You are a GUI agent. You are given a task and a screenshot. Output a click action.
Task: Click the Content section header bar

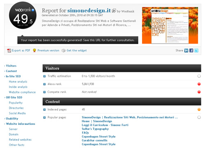(x=122, y=102)
